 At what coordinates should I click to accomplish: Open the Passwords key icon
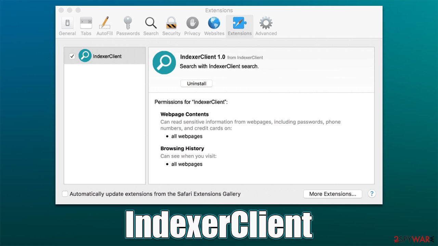pyautogui.click(x=128, y=23)
